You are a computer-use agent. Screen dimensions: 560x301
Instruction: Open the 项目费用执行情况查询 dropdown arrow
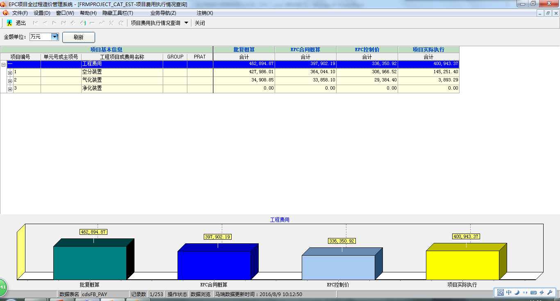coord(186,23)
